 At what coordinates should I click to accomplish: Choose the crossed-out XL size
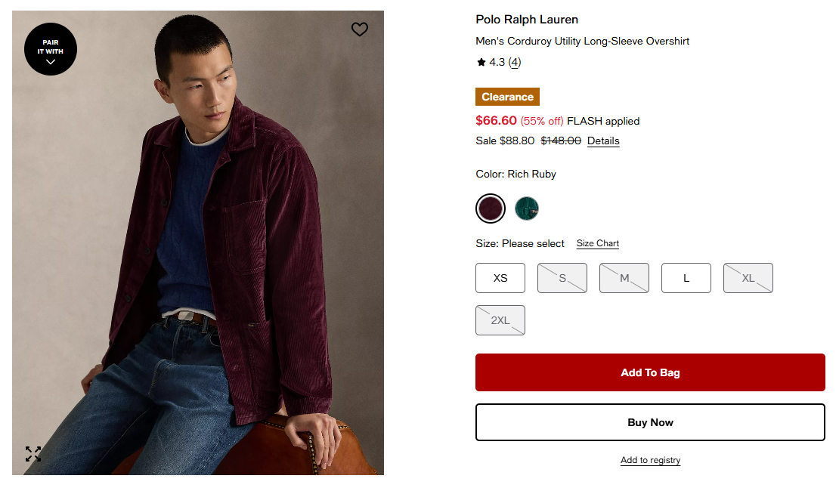[748, 278]
